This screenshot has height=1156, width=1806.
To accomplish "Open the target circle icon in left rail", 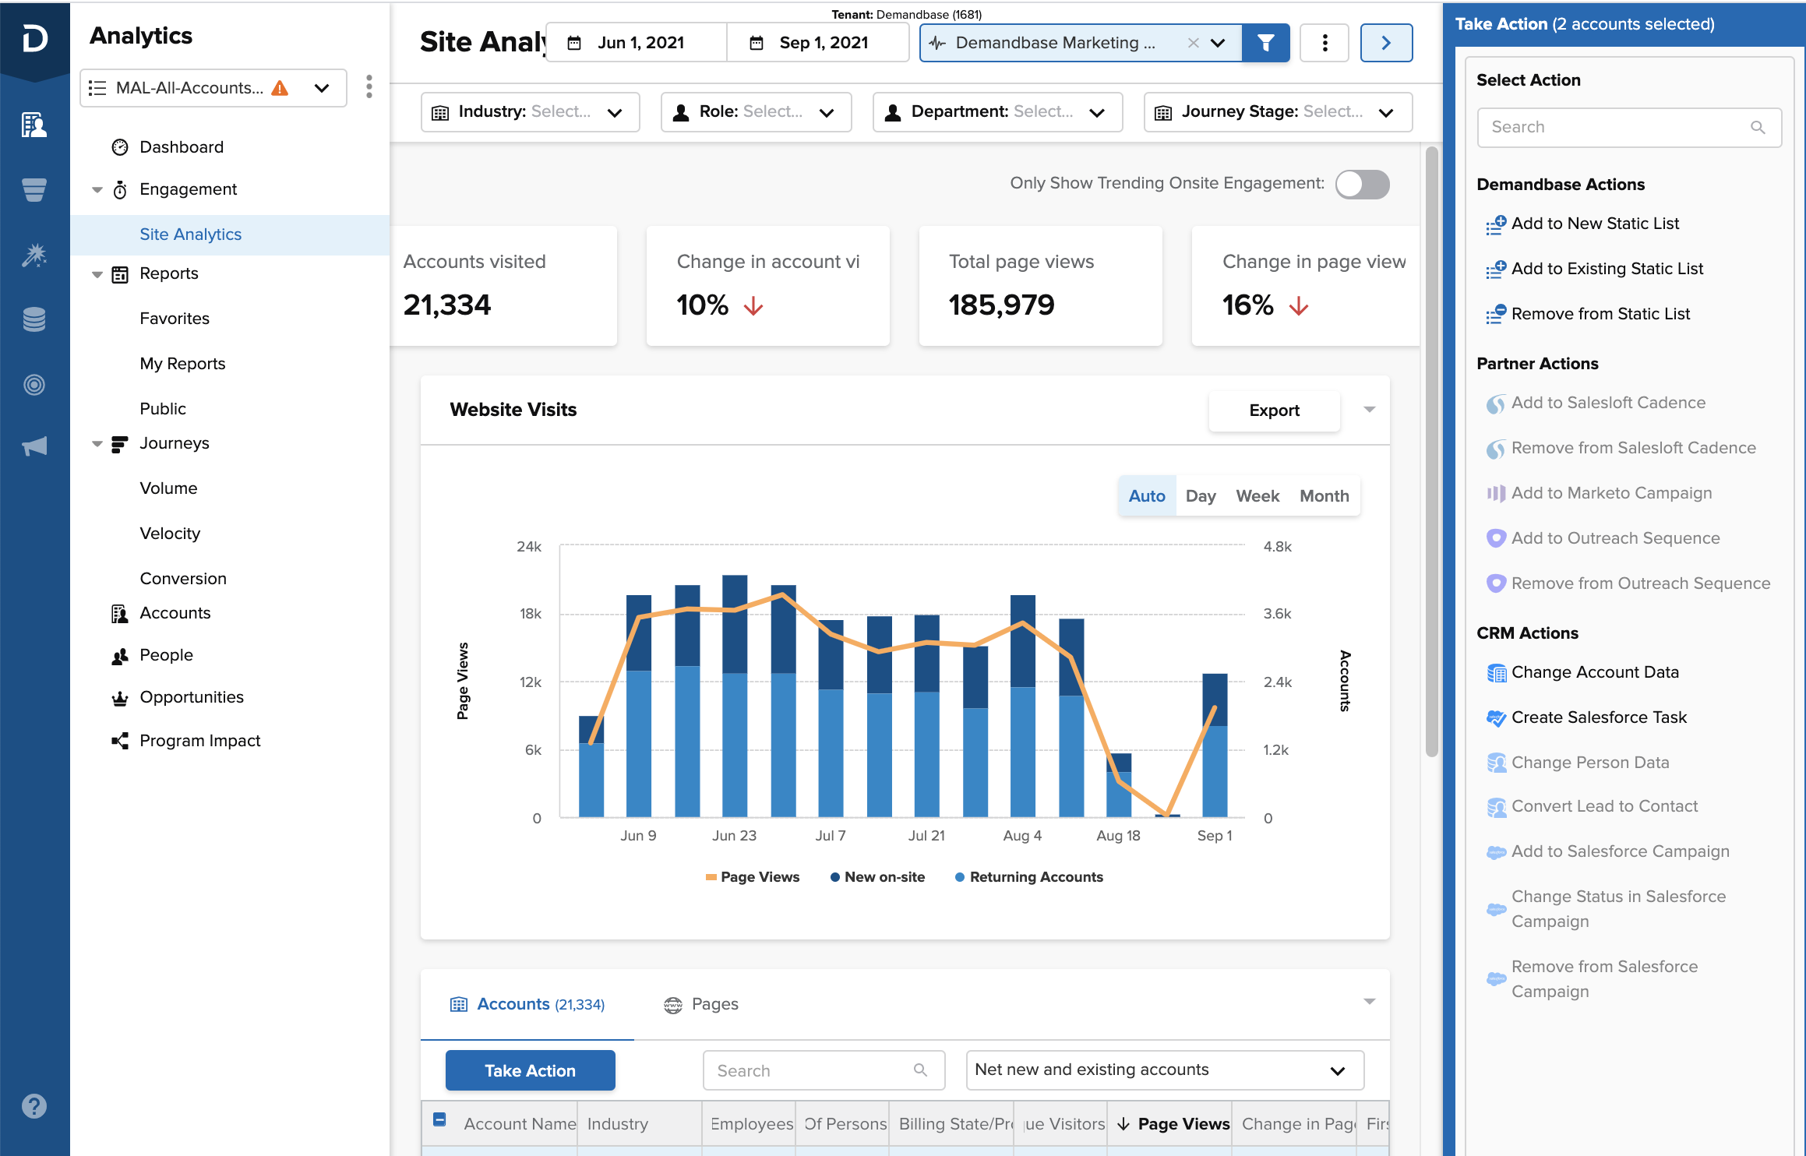I will [34, 384].
